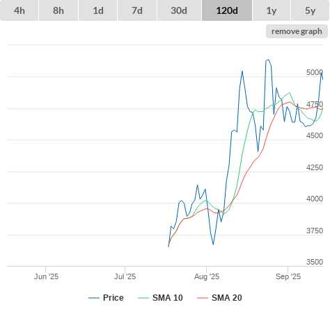Click the Sep '25 axis label
This screenshot has height=316, width=330.
[288, 276]
